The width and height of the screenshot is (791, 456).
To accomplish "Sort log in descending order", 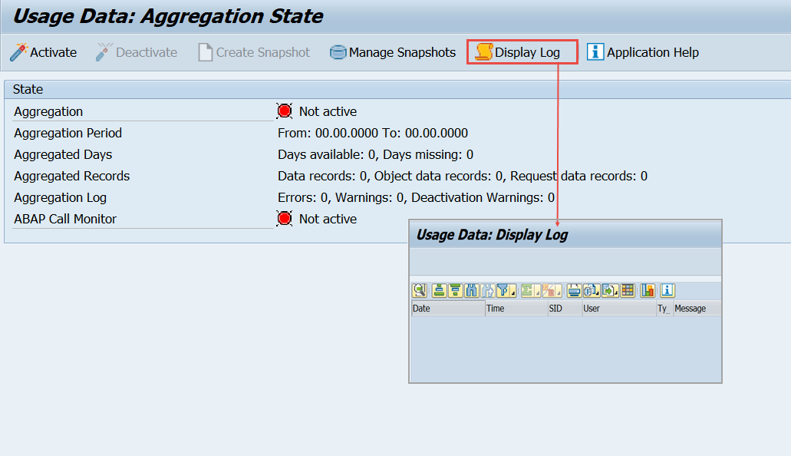I will point(455,290).
